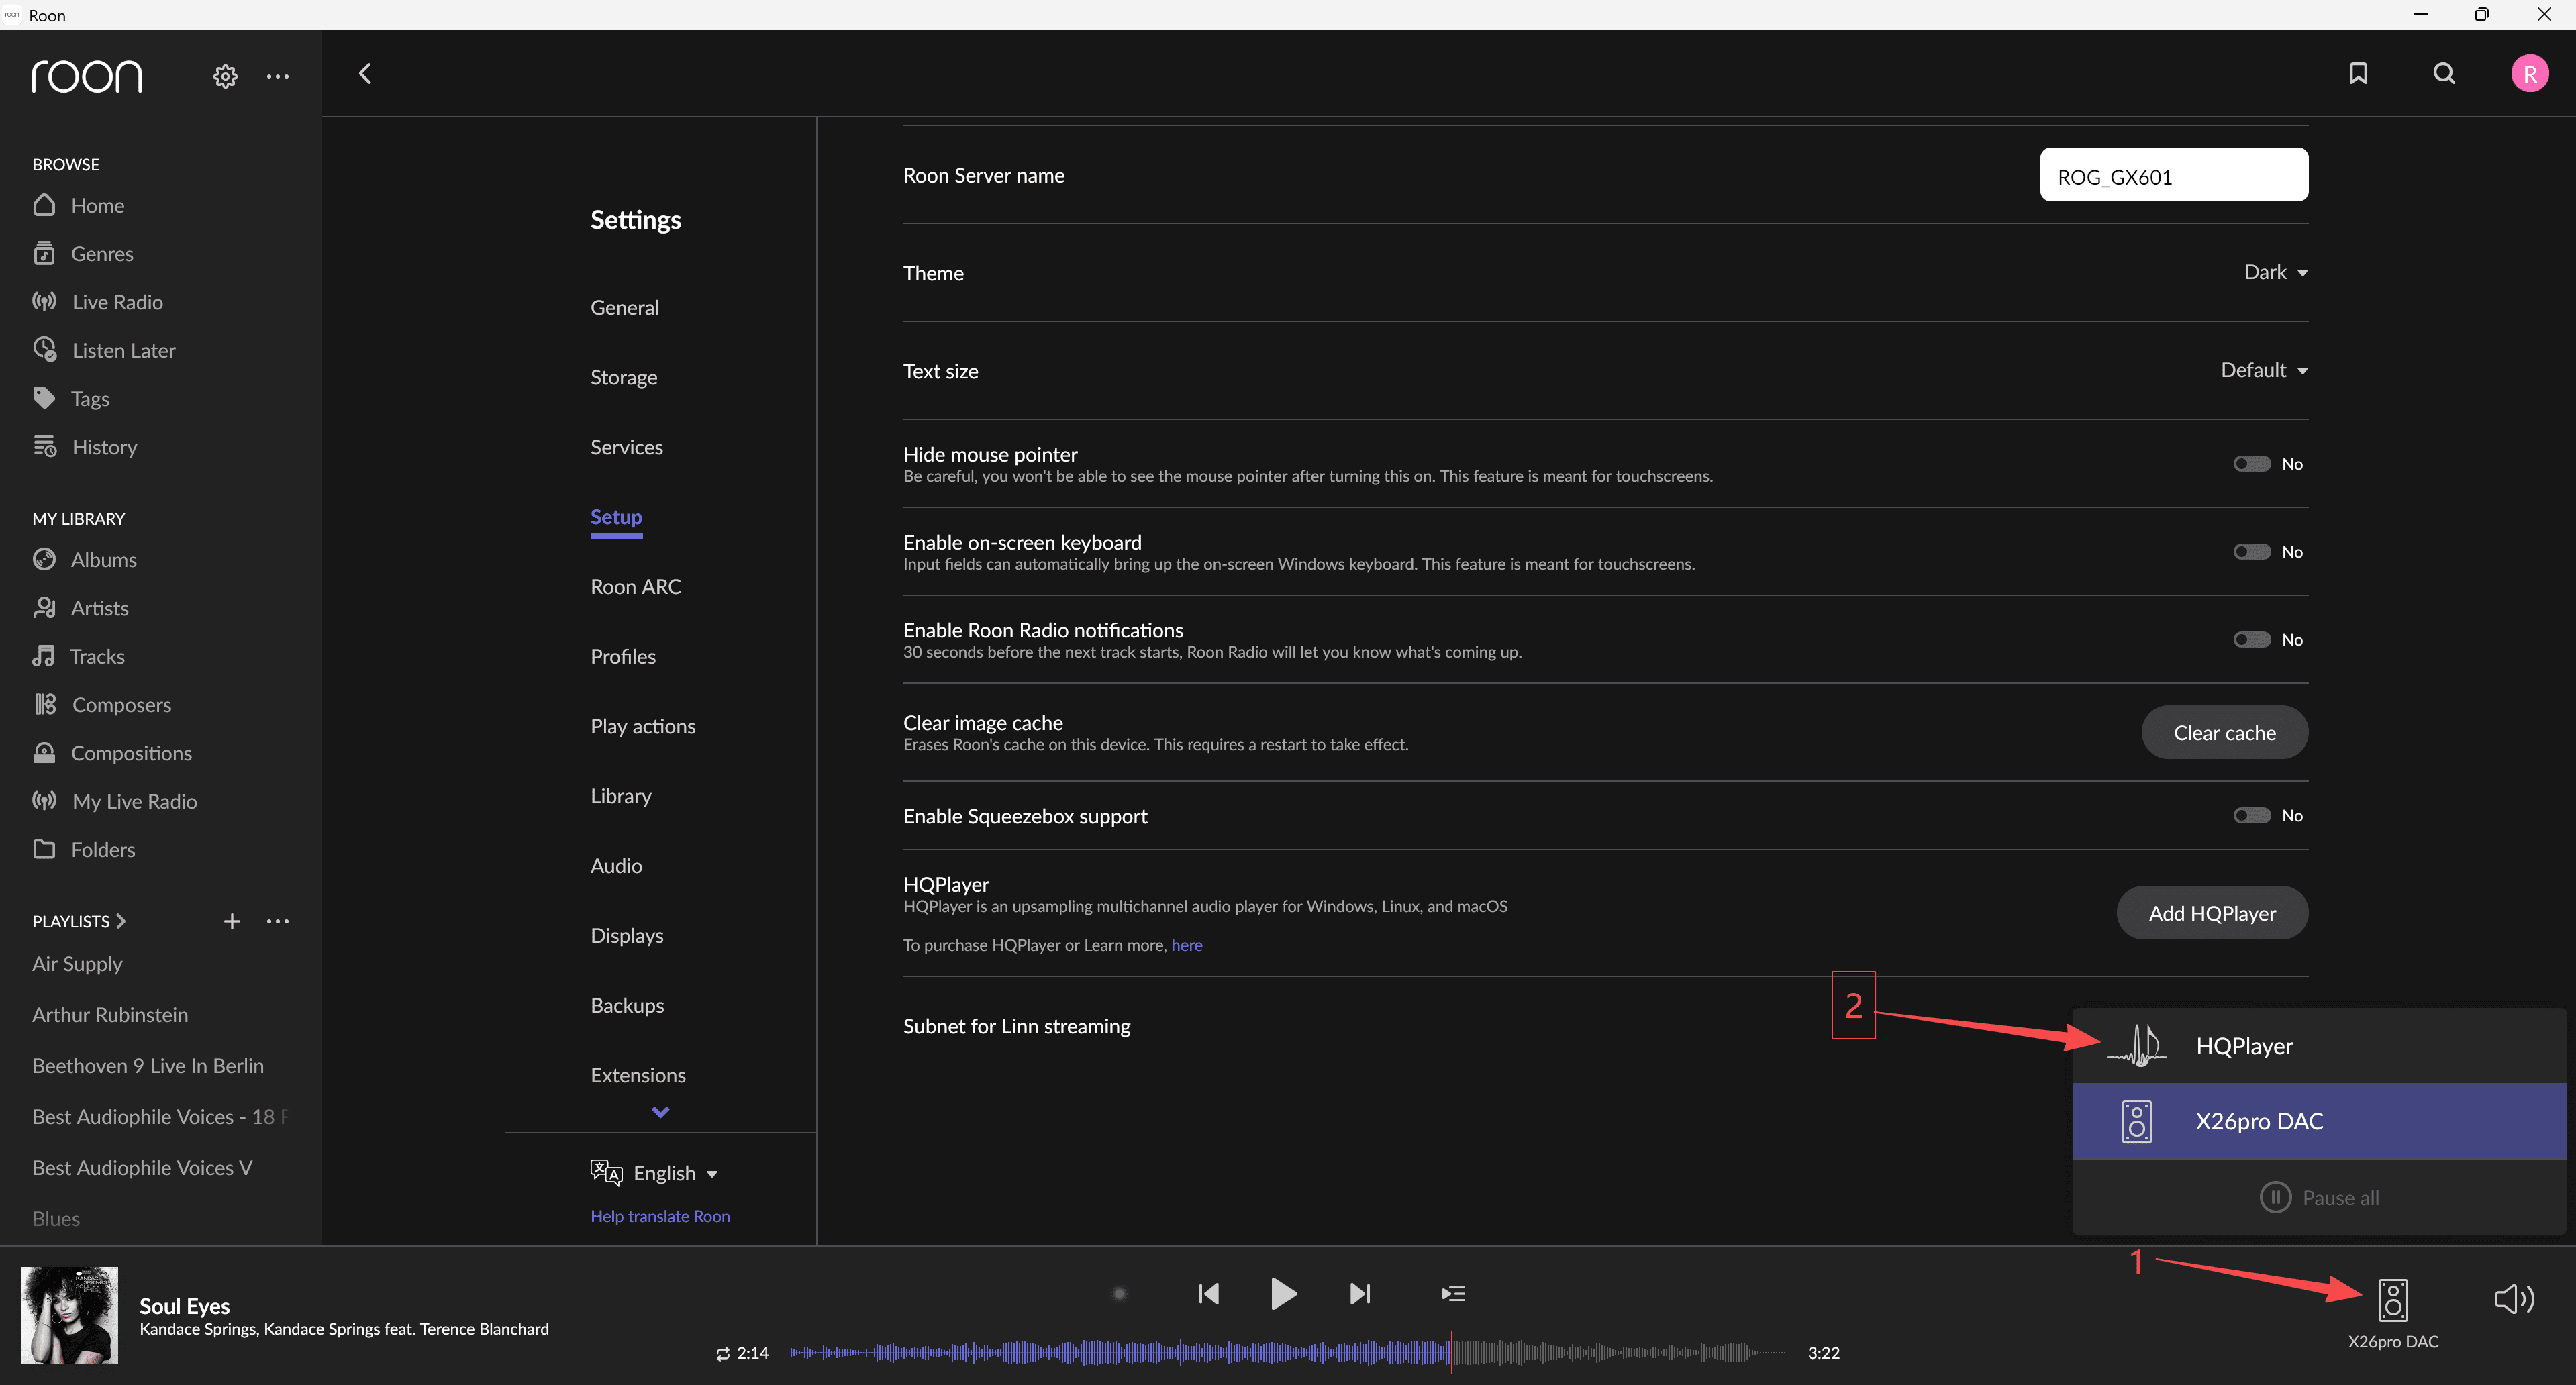Viewport: 2576px width, 1385px height.
Task: Open the pink R profile avatar
Action: point(2530,73)
